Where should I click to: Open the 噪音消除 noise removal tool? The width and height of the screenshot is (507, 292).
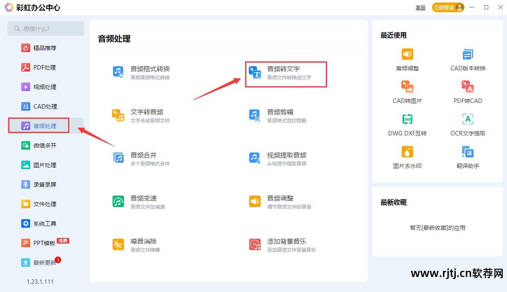pos(143,245)
